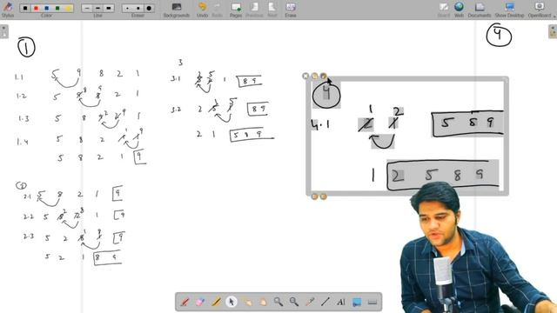Go to the Next page
Image resolution: width=557 pixels, height=313 pixels.
272,10
